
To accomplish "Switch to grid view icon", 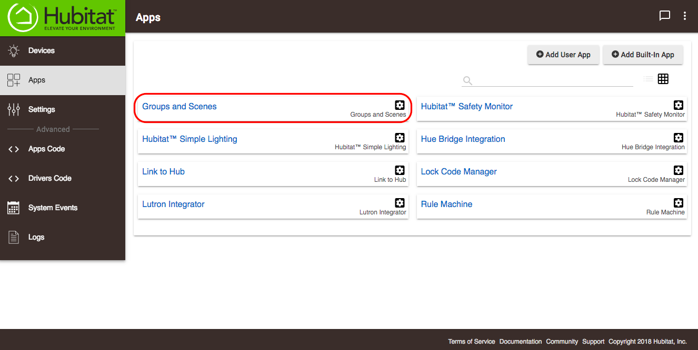I will tap(663, 79).
